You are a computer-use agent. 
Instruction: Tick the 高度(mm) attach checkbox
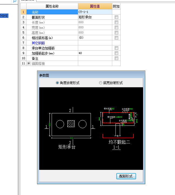[x=116, y=32]
